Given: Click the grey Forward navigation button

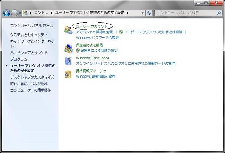Looking at the screenshot, I should coord(14,13).
